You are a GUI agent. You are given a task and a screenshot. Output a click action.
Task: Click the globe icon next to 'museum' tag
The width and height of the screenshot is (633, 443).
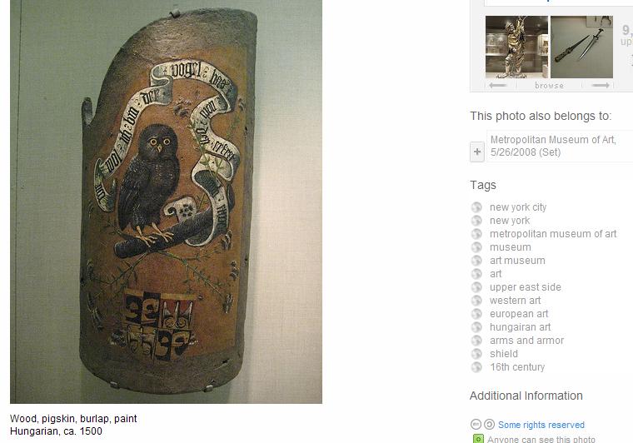[476, 247]
